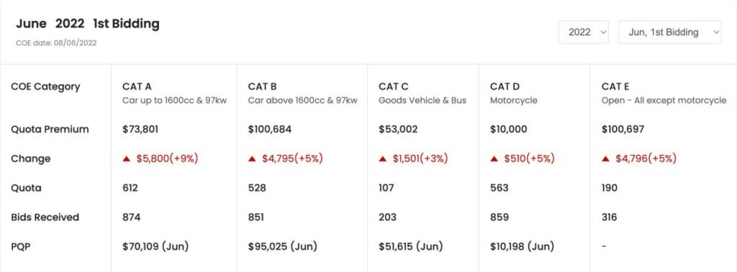
Task: Click the red up triangle for CAT E change
Action: (605, 159)
